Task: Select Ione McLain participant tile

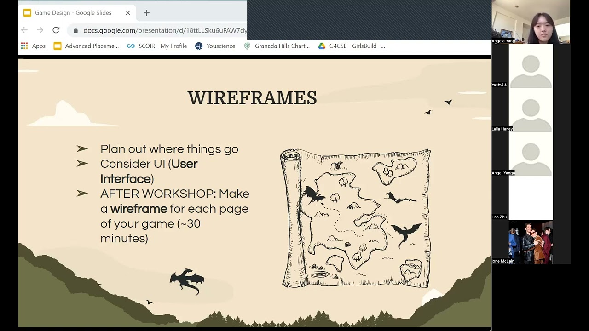Action: click(531, 242)
